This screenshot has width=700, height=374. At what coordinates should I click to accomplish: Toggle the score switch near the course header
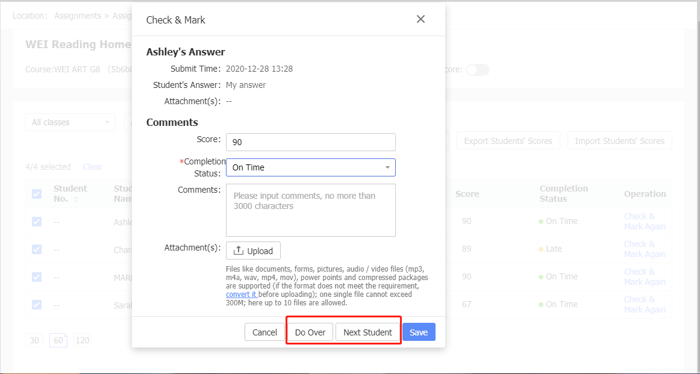tap(478, 70)
